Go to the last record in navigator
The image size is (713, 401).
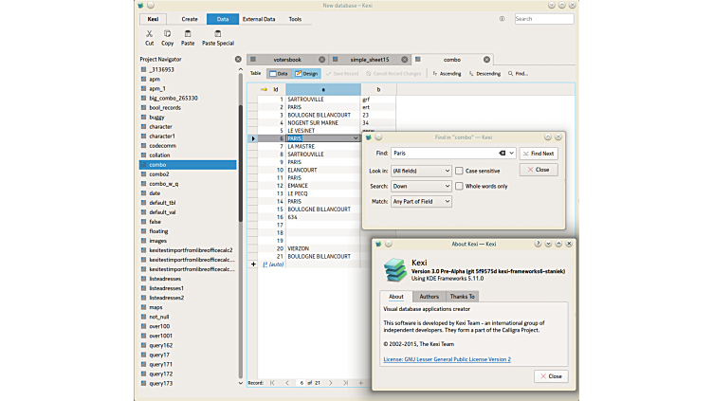click(x=348, y=382)
